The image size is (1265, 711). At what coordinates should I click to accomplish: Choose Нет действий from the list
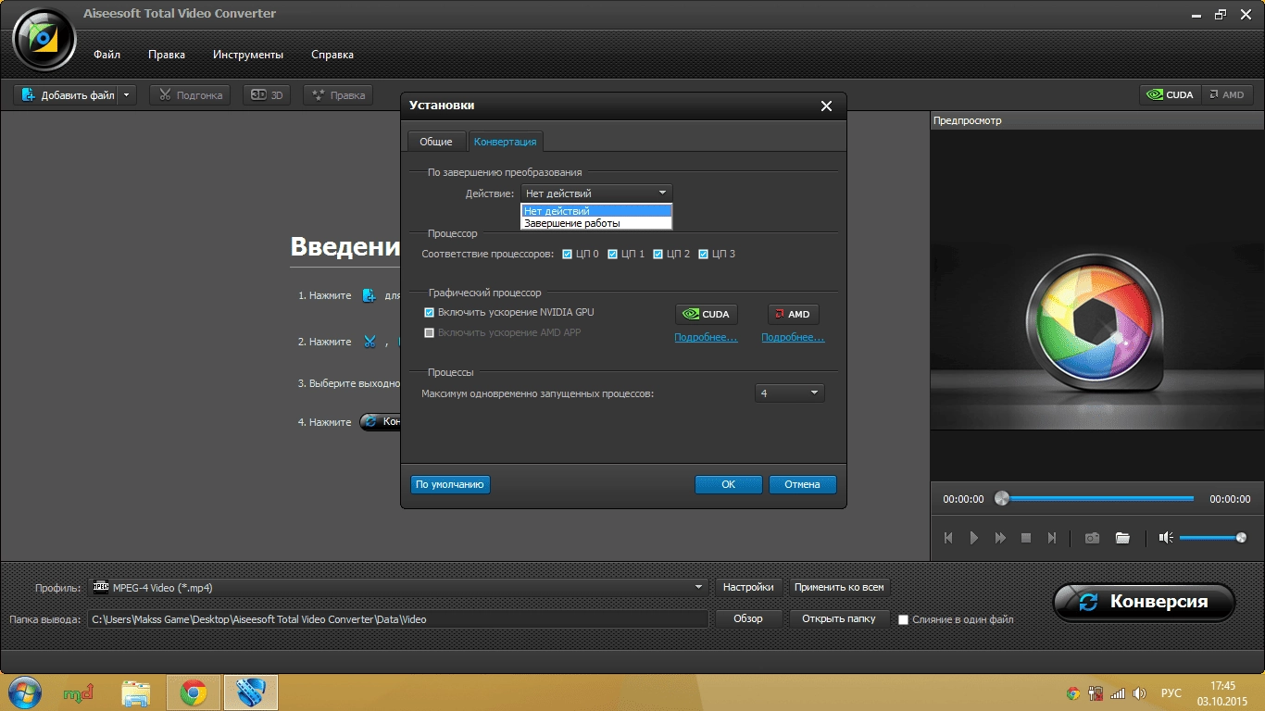596,211
